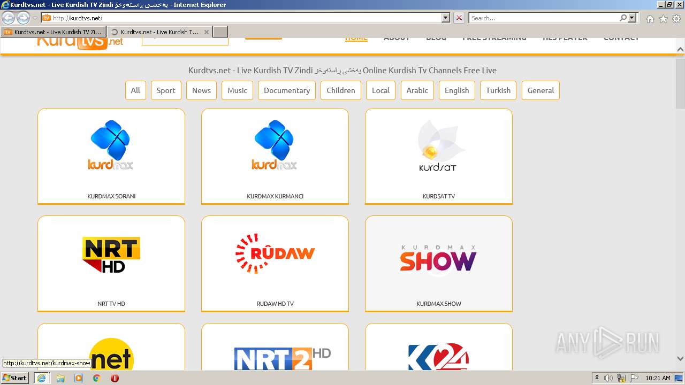
Task: Filter channels by Sport
Action: pos(166,90)
